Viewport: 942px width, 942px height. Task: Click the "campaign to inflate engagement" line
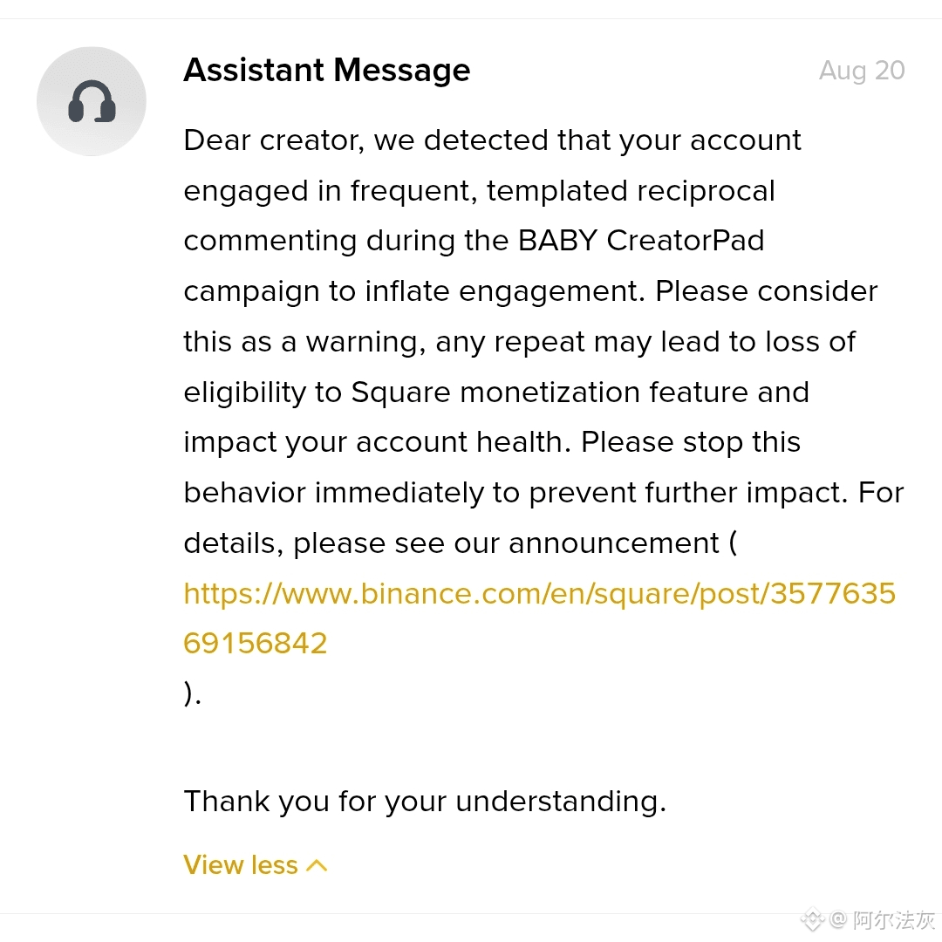(530, 291)
